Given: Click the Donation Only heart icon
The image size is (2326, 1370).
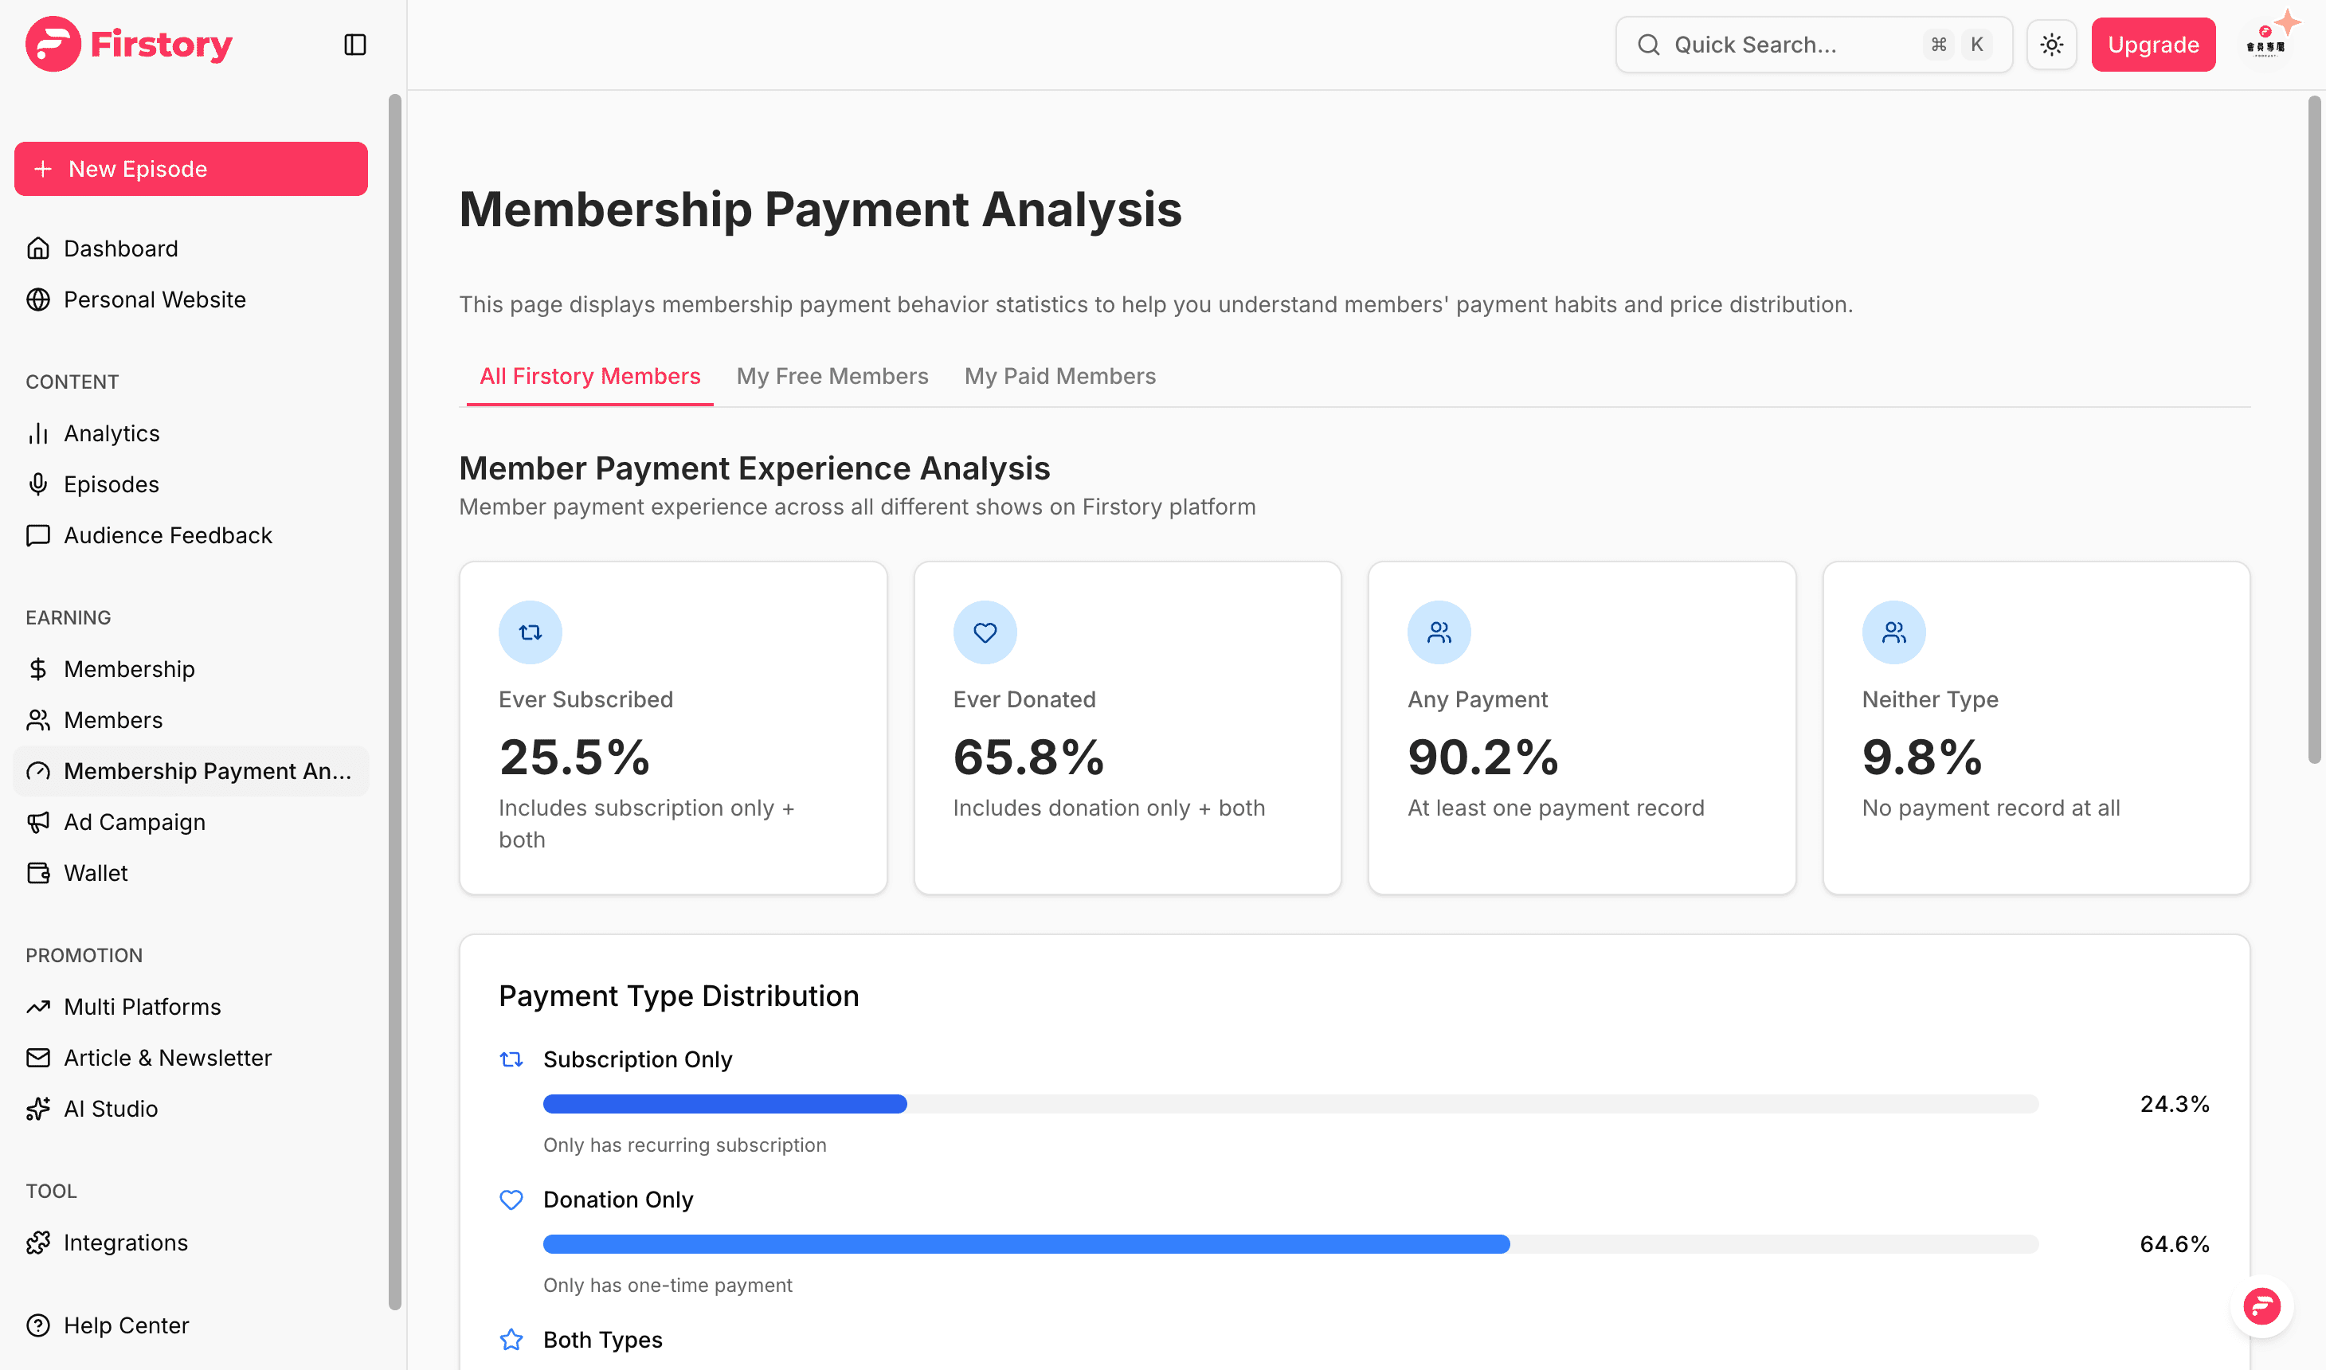Looking at the screenshot, I should pos(511,1200).
